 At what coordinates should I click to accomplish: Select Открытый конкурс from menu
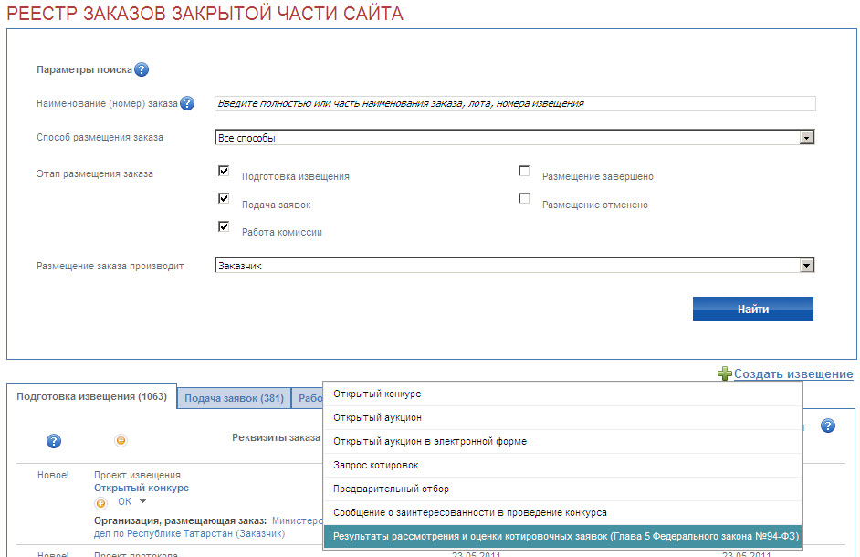click(562, 394)
